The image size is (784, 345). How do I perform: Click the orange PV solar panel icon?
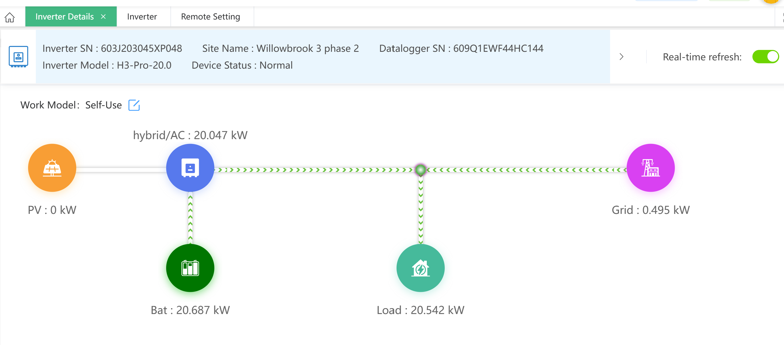tap(52, 168)
